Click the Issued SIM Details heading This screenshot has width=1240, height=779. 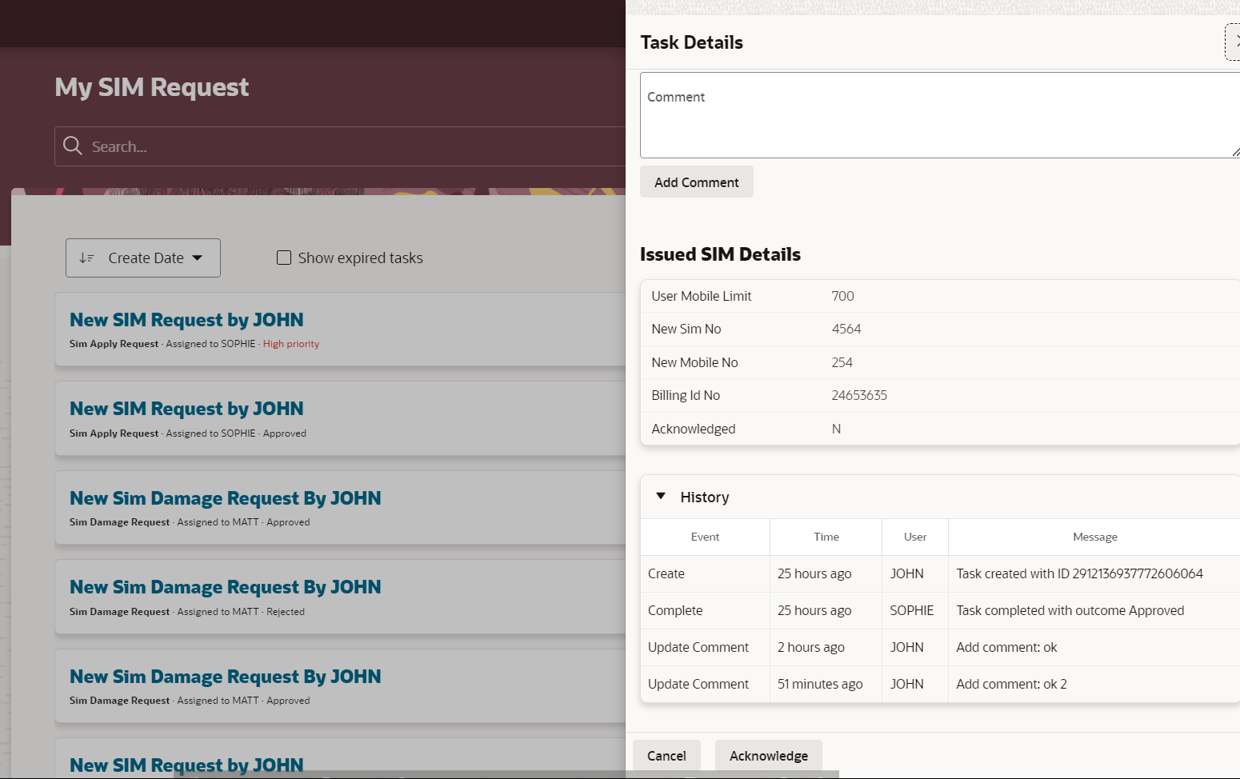[720, 254]
